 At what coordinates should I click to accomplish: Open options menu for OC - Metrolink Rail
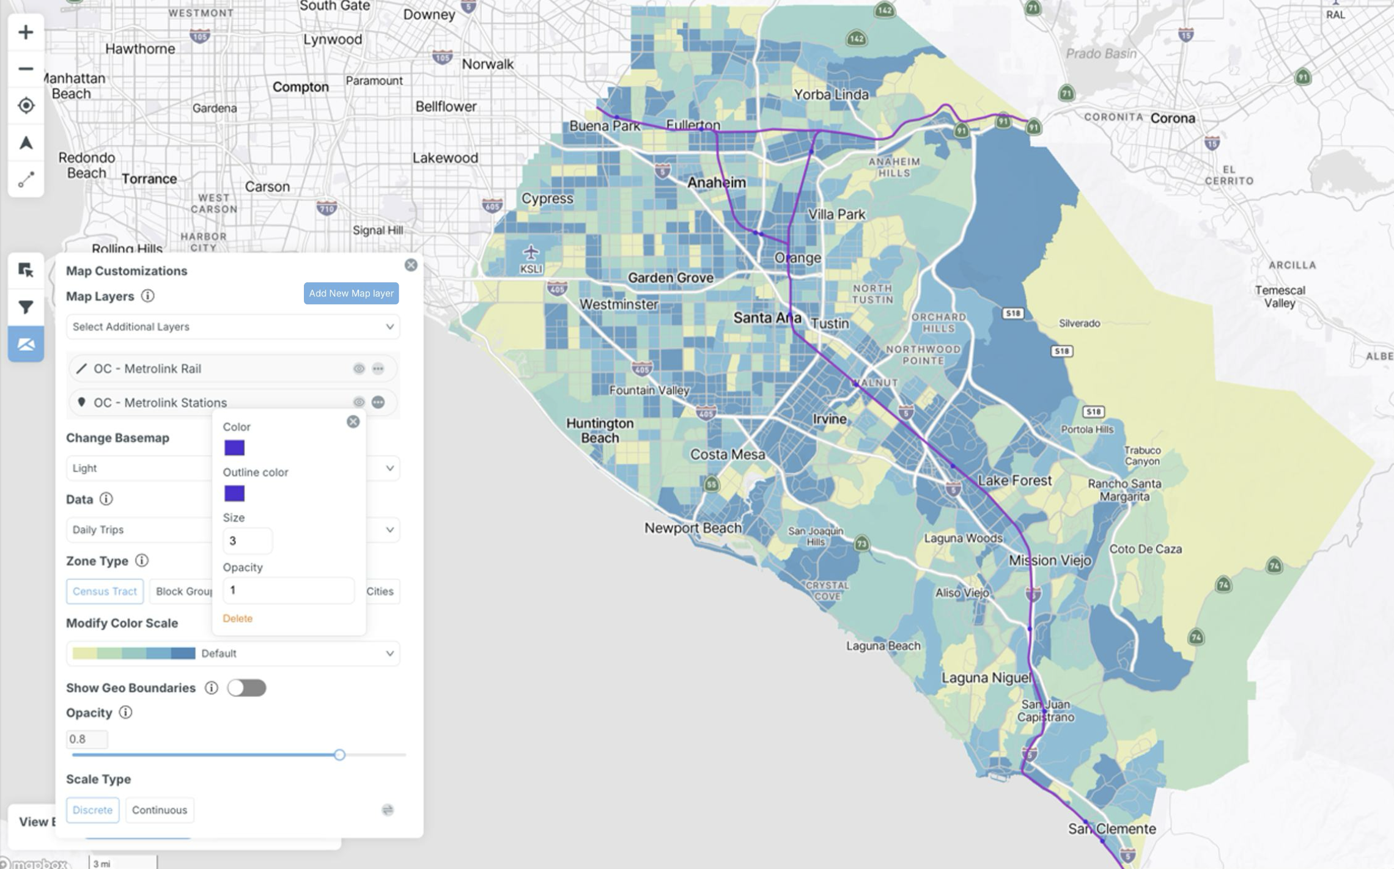tap(378, 369)
